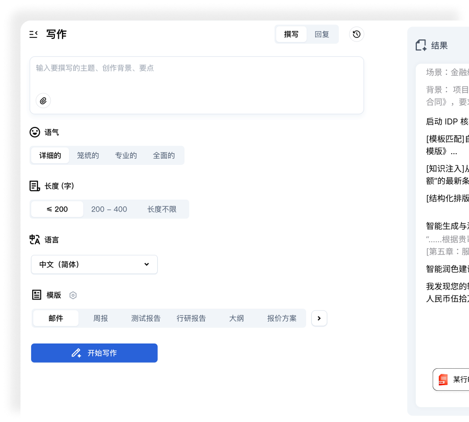Image resolution: width=469 pixels, height=422 pixels.
Task: Click the 结果 panel heading
Action: [439, 46]
